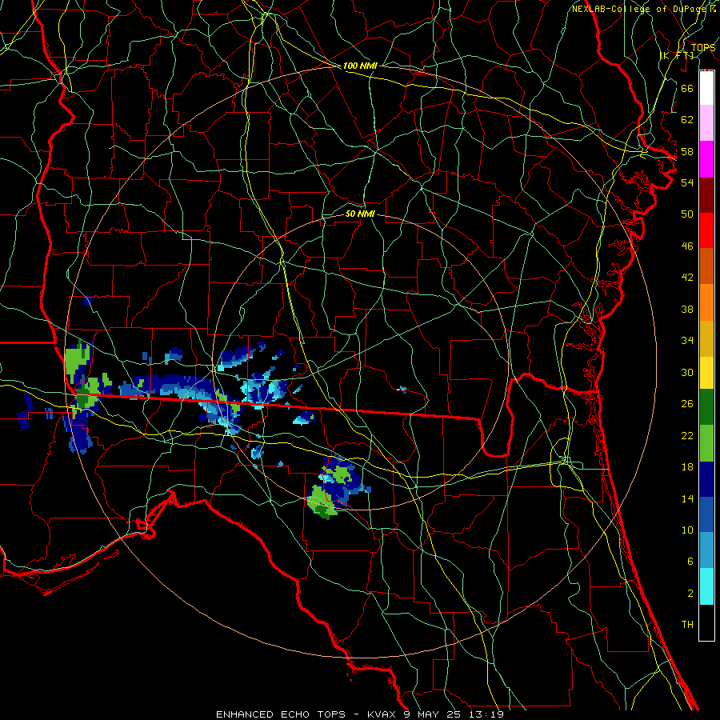Click the legend value 10

(687, 530)
